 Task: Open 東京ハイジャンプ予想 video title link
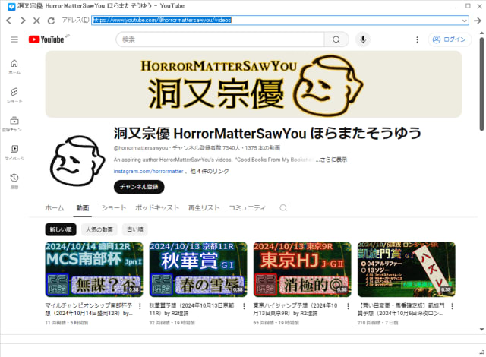tap(295, 309)
